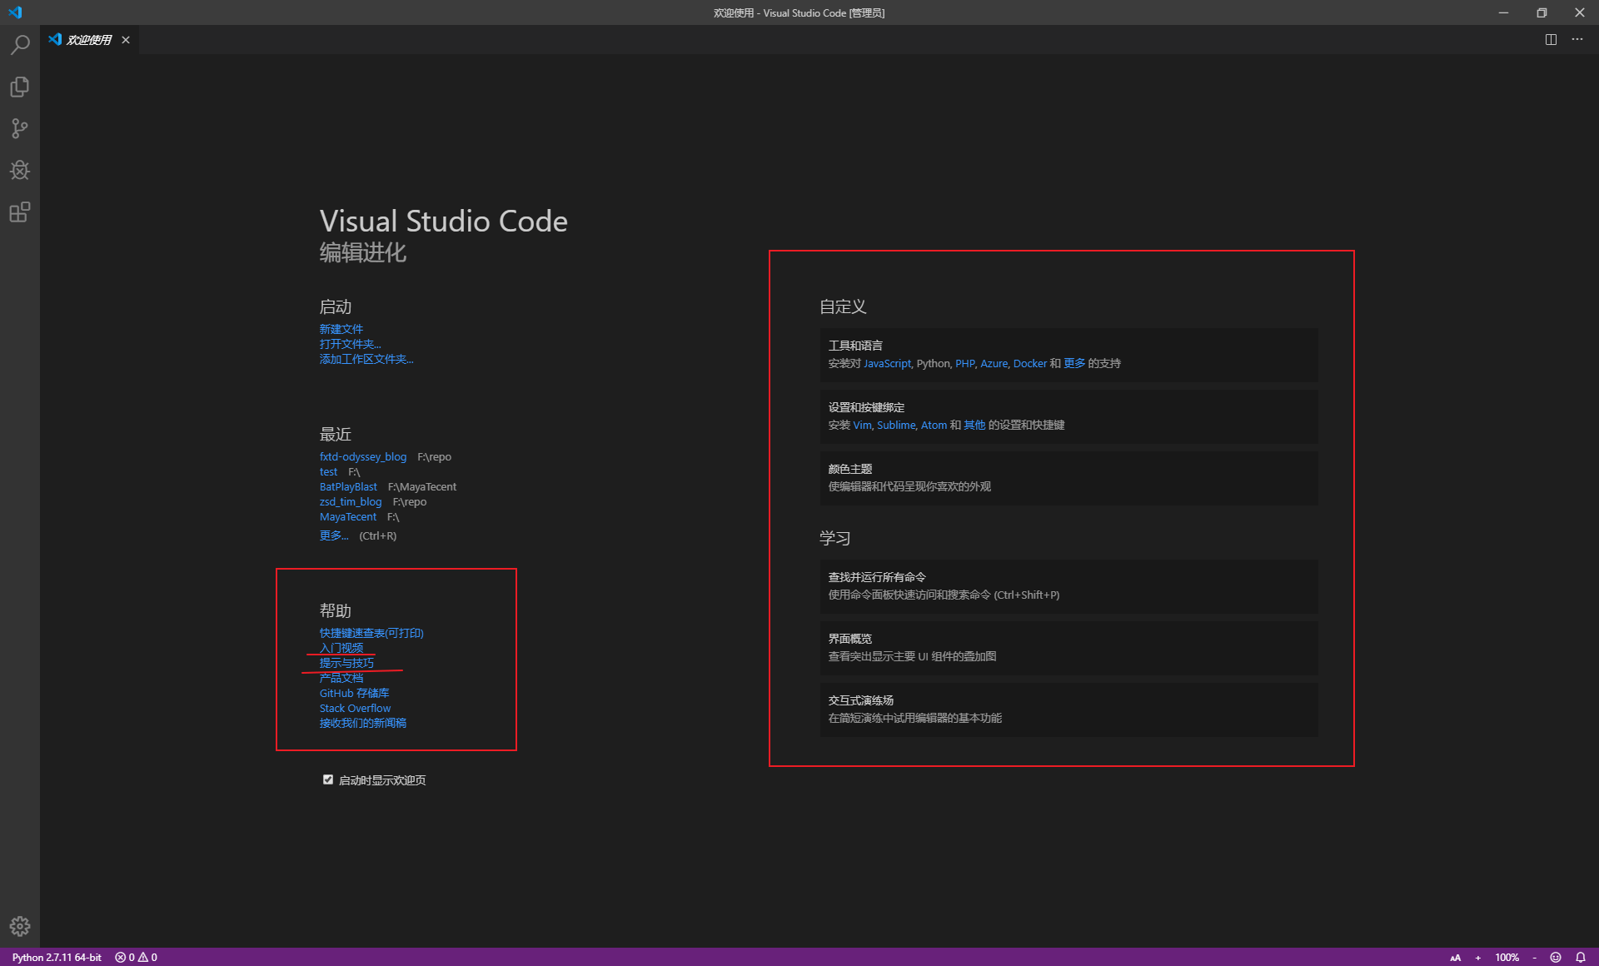Click the zoom out minus in status bar
The height and width of the screenshot is (966, 1599).
tap(1534, 958)
